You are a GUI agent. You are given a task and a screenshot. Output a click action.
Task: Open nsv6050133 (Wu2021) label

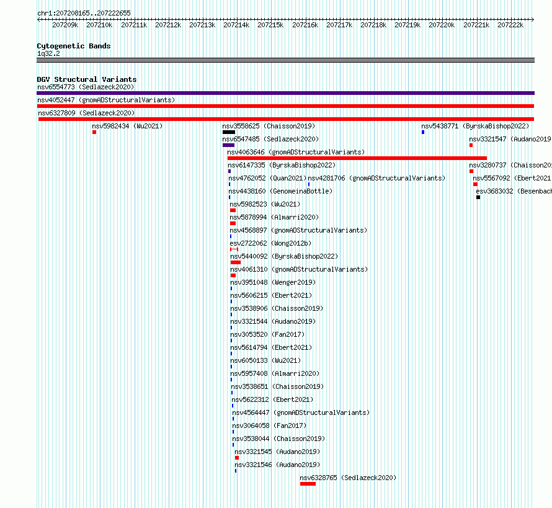click(266, 360)
